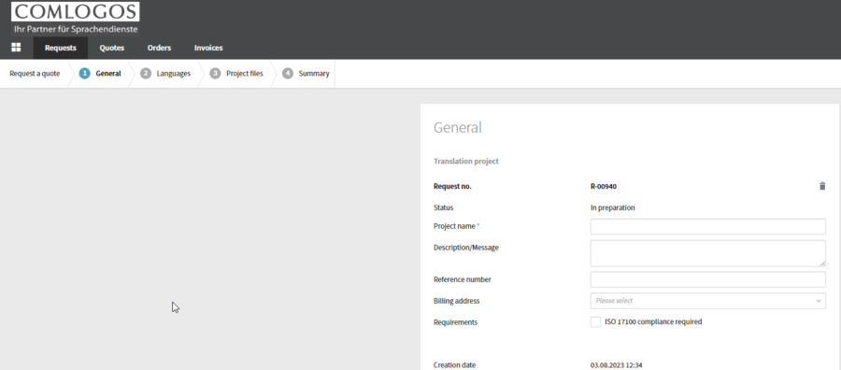Switch to the Requests tab
This screenshot has width=841, height=370.
tap(61, 48)
